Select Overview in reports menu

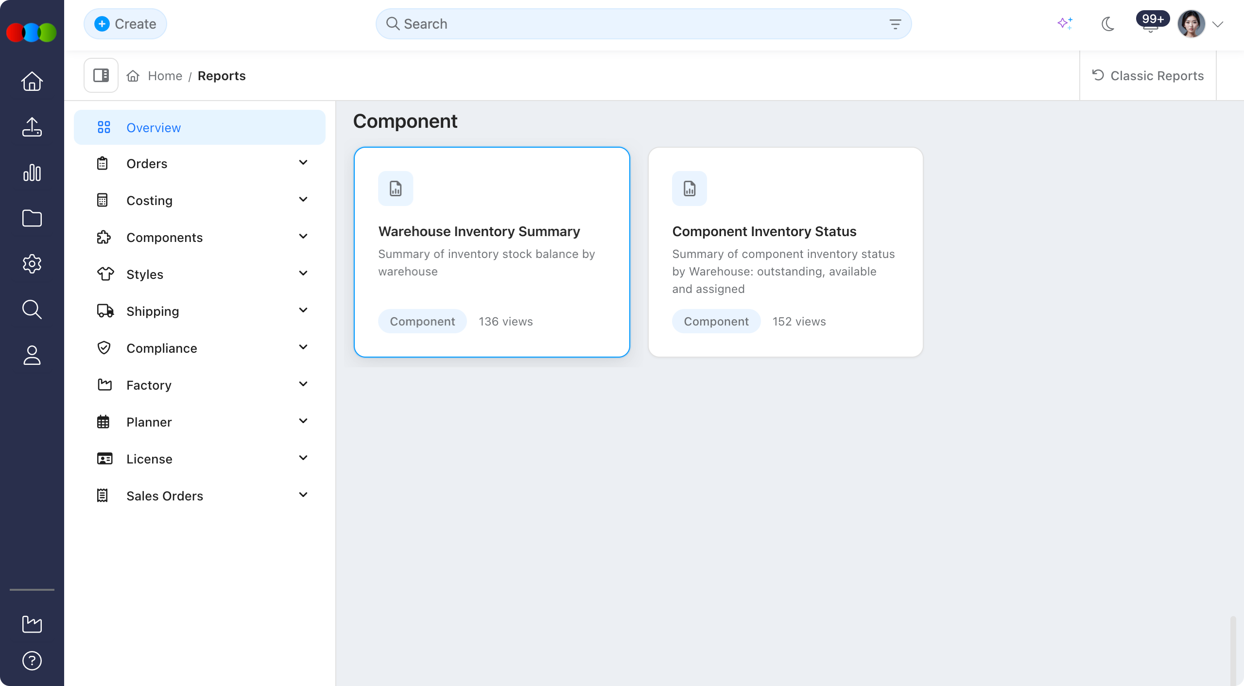coord(200,127)
